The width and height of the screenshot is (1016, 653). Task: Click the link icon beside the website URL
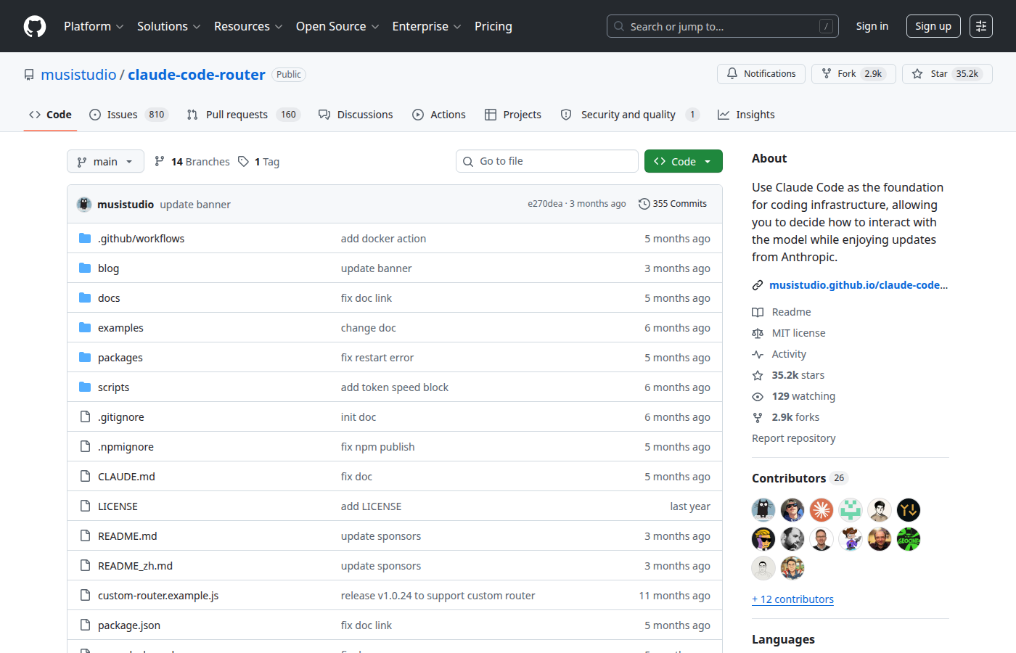click(x=758, y=285)
